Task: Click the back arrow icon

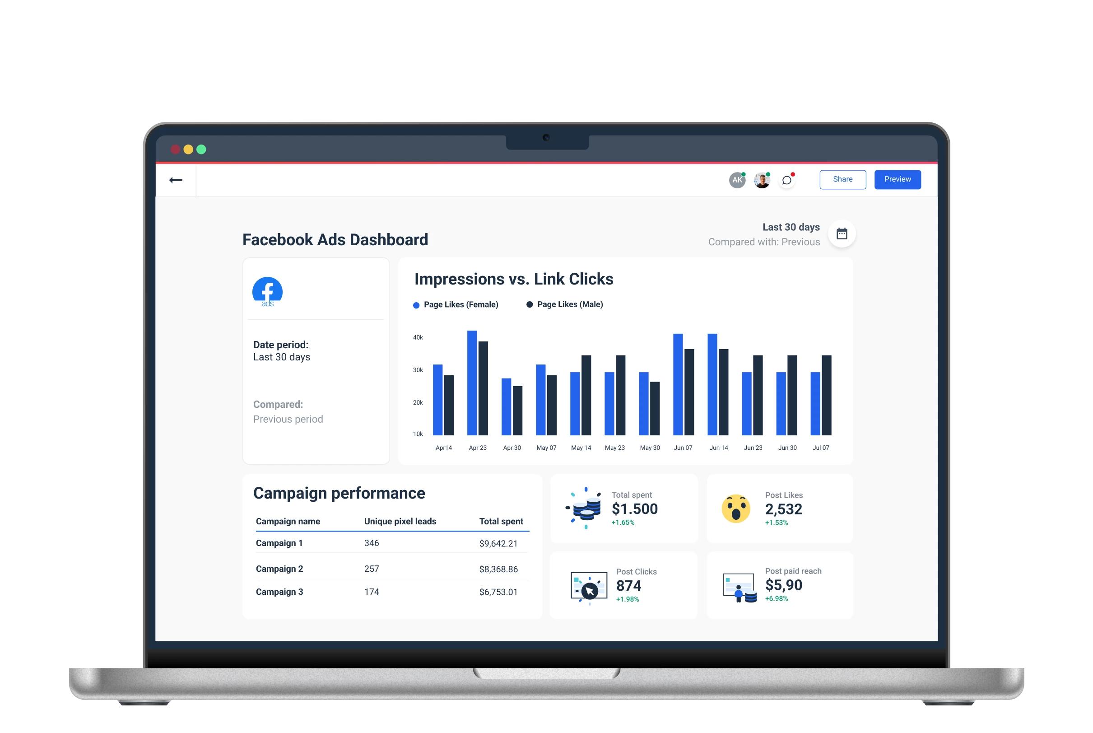Action: (176, 180)
